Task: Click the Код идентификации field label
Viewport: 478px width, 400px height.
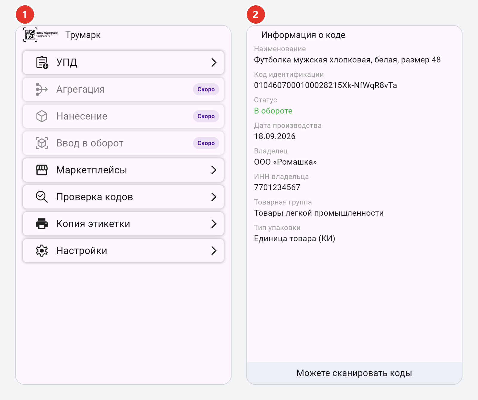Action: (289, 74)
